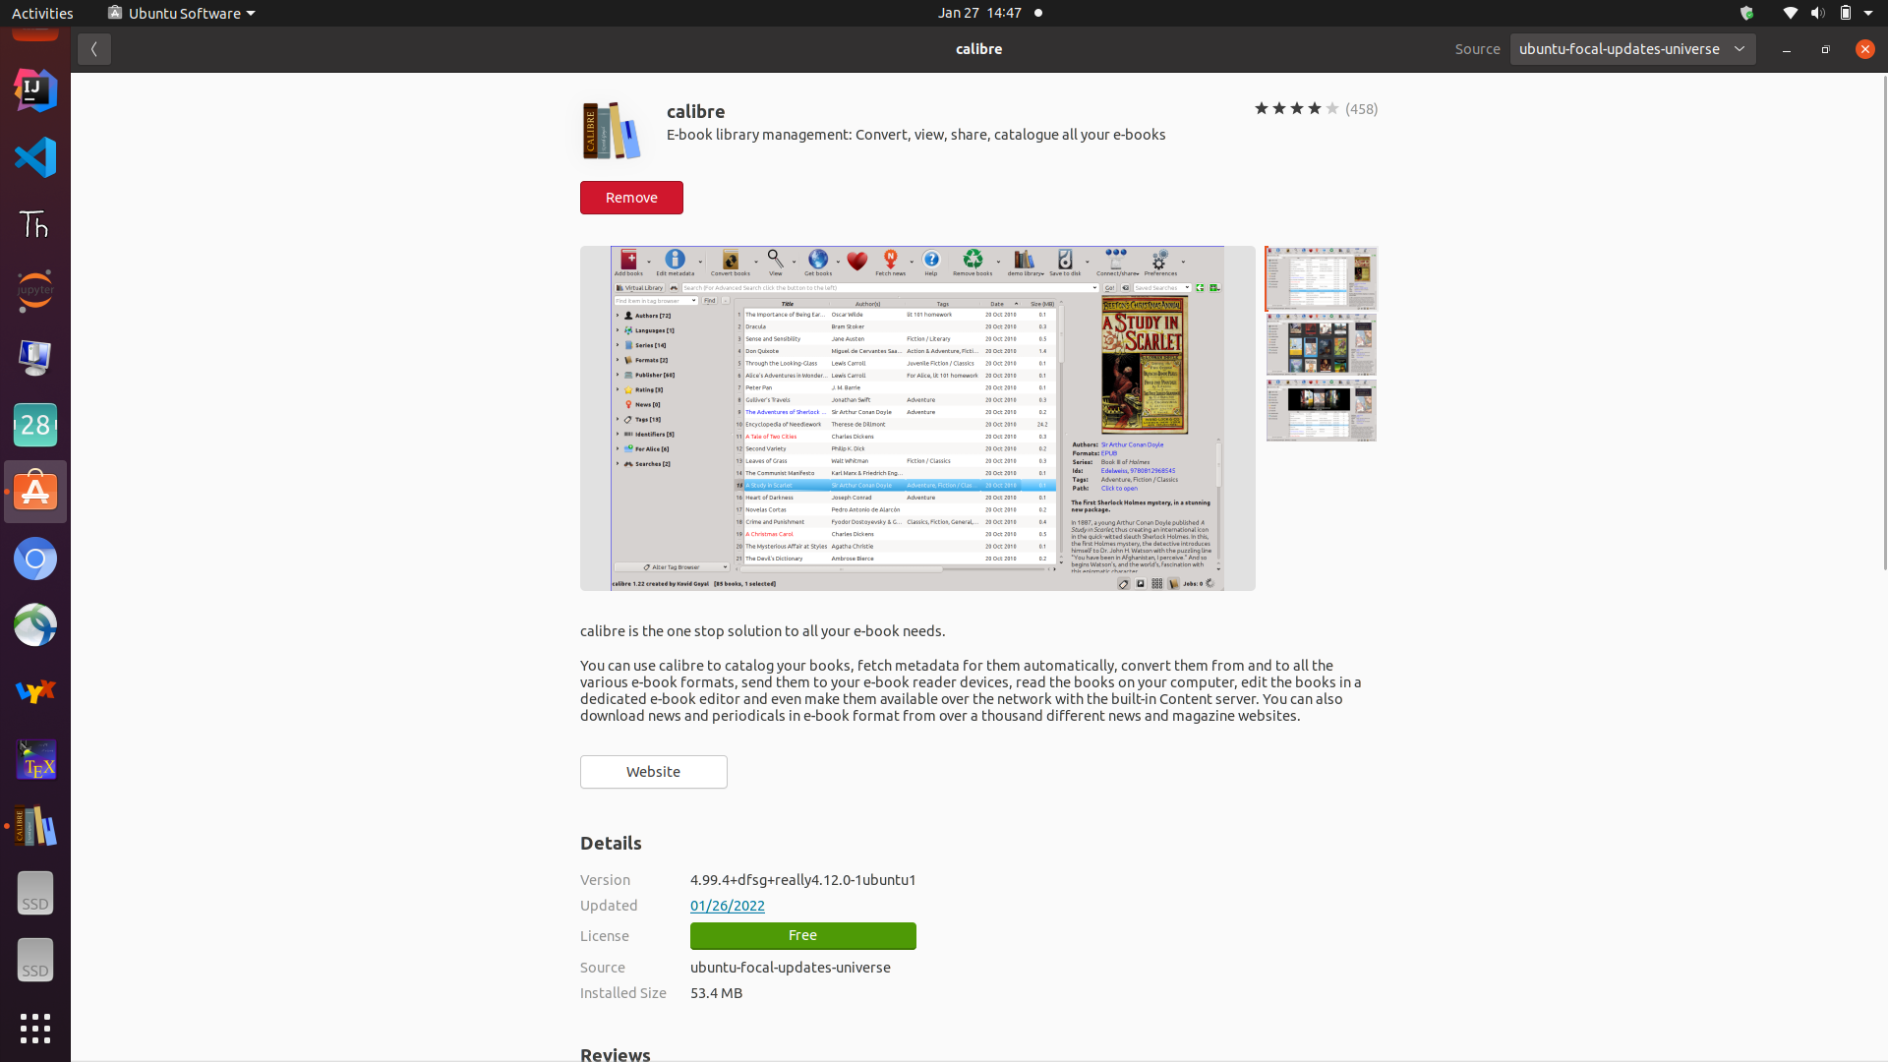Image resolution: width=1888 pixels, height=1062 pixels.
Task: Click the 01/26/2022 updated date link
Action: coord(727,906)
